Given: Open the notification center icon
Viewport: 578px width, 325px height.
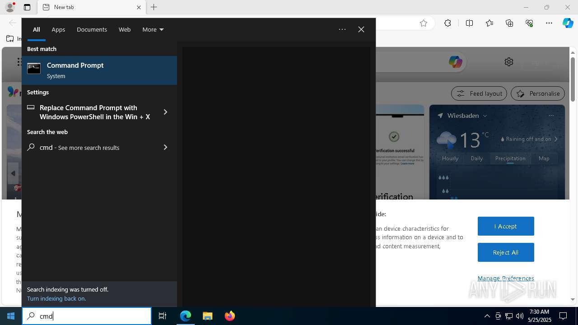Looking at the screenshot, I should 563,316.
